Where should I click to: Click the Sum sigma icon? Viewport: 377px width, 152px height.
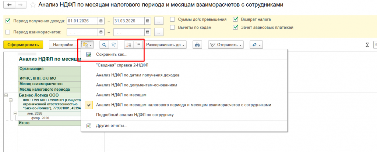[367, 45]
